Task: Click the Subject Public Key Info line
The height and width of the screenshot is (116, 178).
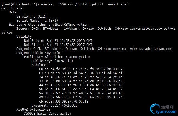Action: click(x=39, y=53)
